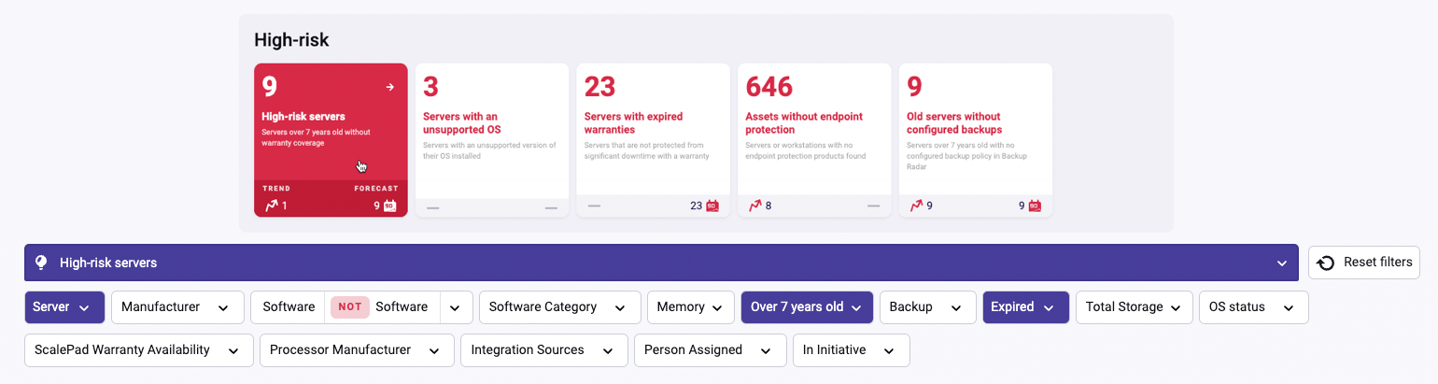Click trend arrow icon on endpoint protection card
1438x384 pixels.
[755, 206]
